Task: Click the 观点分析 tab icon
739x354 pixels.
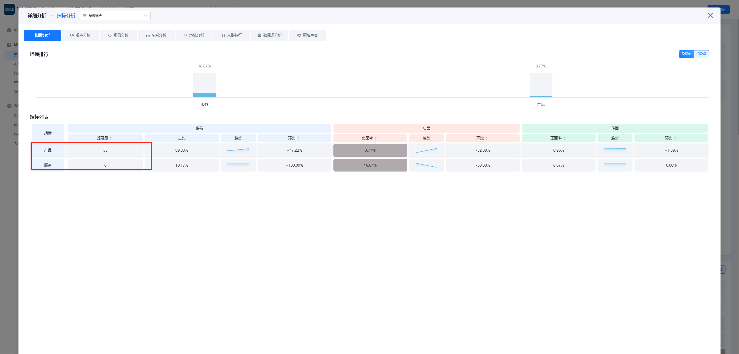Action: click(72, 35)
